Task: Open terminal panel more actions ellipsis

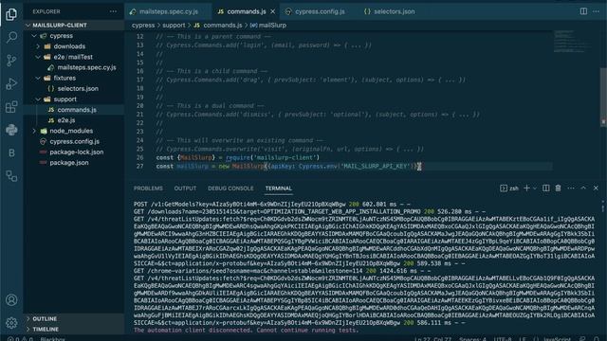Action: 571,188
